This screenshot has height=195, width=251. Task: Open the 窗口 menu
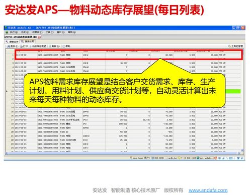tap(60, 32)
